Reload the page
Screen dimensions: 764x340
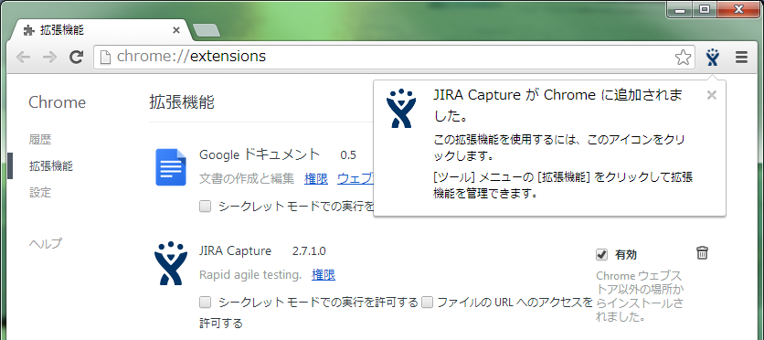click(76, 58)
